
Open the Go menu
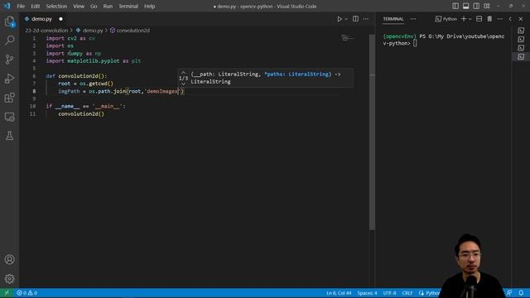[x=94, y=6]
